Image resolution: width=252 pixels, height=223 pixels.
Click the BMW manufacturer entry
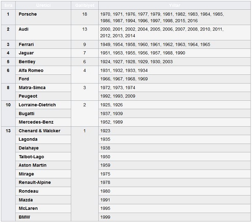[x=24, y=217]
